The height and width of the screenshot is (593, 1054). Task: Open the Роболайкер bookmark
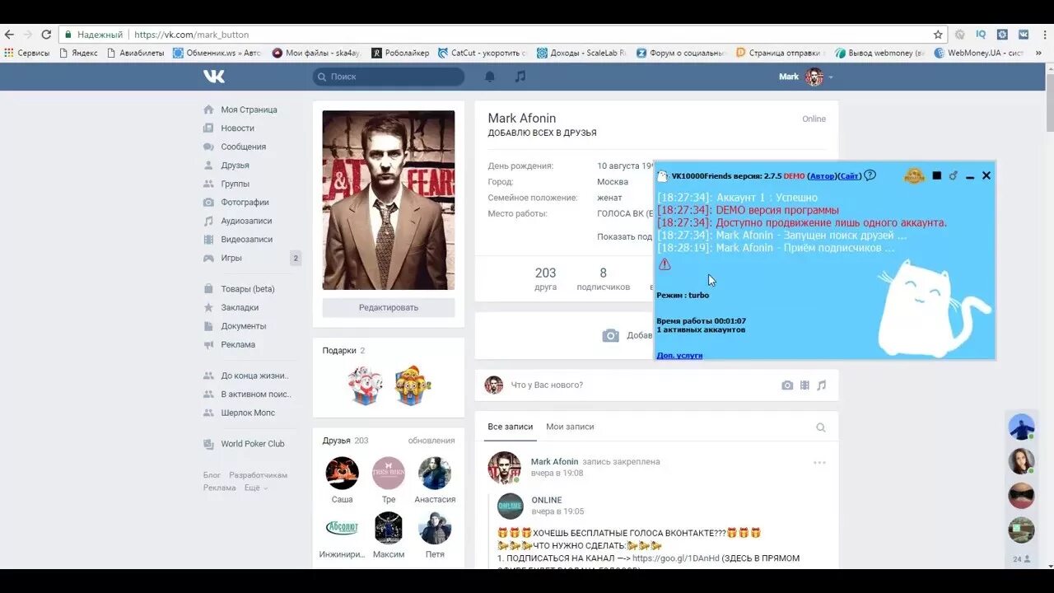click(400, 53)
